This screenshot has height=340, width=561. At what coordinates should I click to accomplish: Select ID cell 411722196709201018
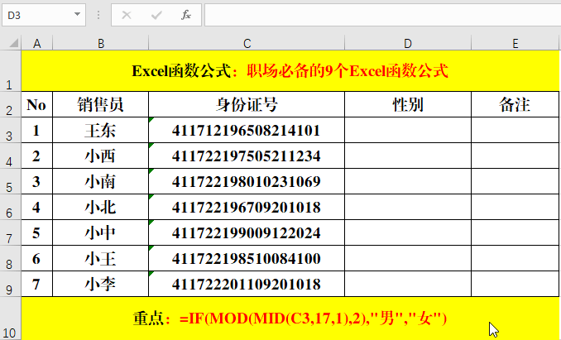point(247,208)
